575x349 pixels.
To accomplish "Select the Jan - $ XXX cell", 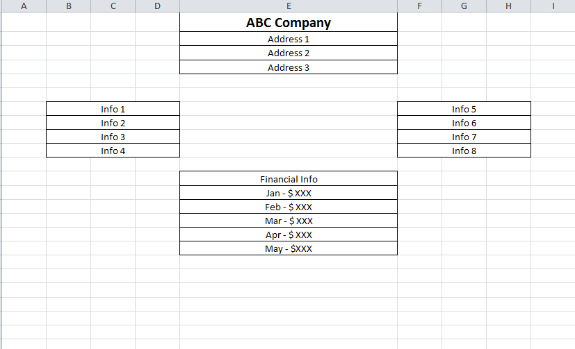I will [x=289, y=193].
